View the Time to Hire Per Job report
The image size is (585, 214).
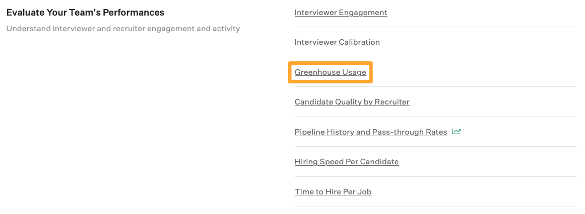click(333, 192)
